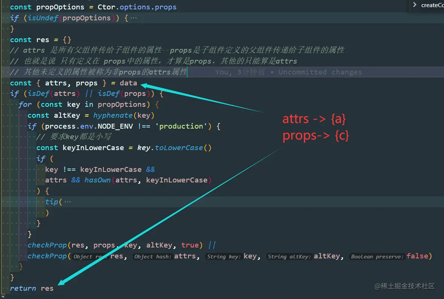
Task: Place cursor on 'const res = {}' line
Action: [41, 40]
